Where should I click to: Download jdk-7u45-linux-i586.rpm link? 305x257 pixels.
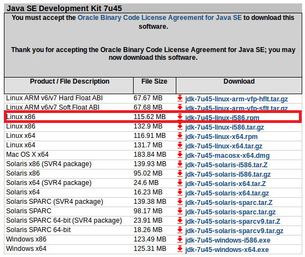click(222, 118)
